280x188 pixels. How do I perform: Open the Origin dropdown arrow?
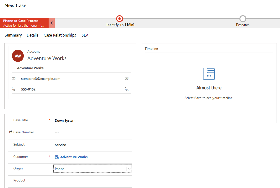pos(129,169)
